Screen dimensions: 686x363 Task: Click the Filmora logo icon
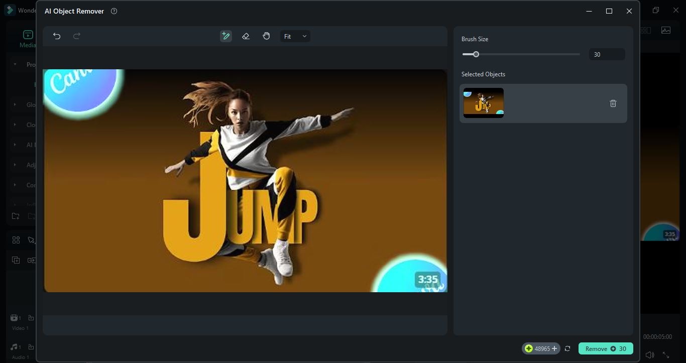pos(10,10)
